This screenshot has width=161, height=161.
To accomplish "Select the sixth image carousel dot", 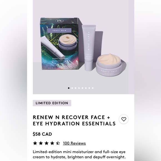I will point(86,88).
